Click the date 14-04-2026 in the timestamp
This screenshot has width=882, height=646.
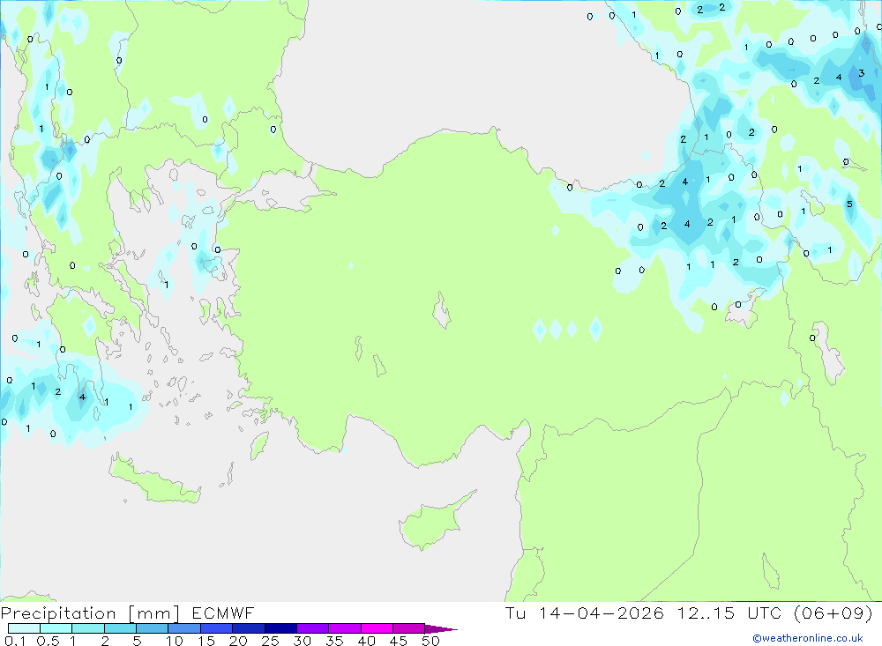602,613
